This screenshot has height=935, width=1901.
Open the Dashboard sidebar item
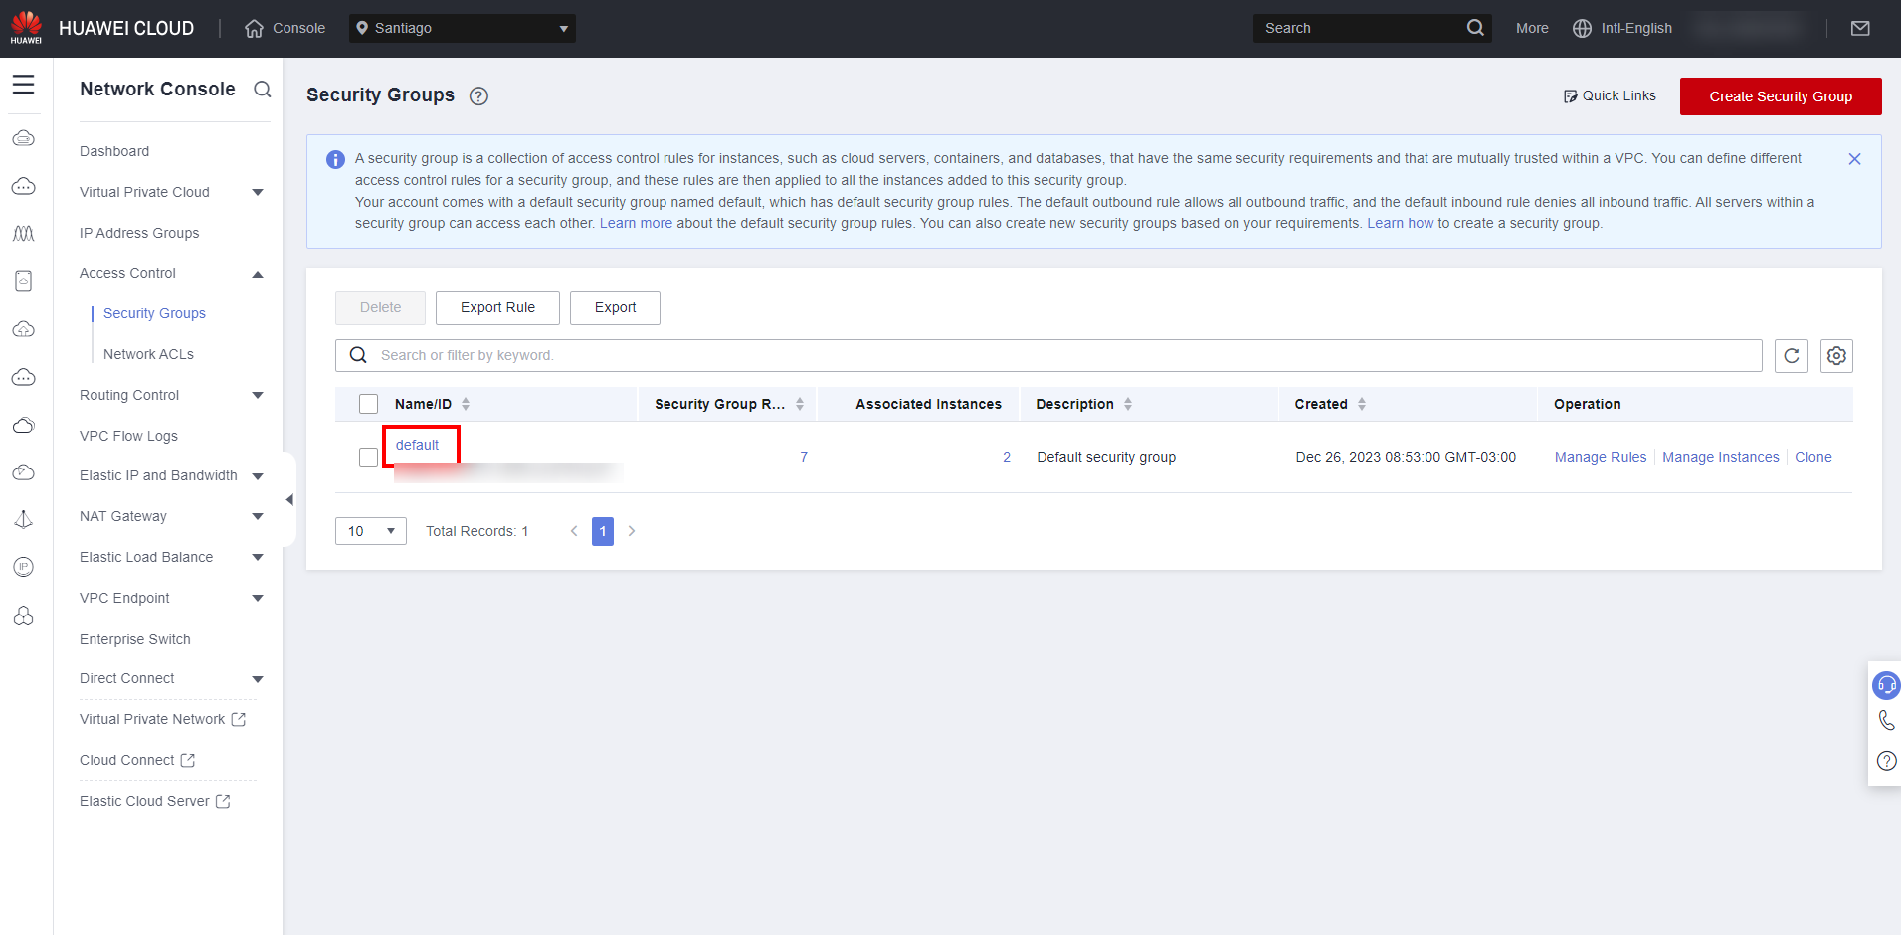point(114,151)
